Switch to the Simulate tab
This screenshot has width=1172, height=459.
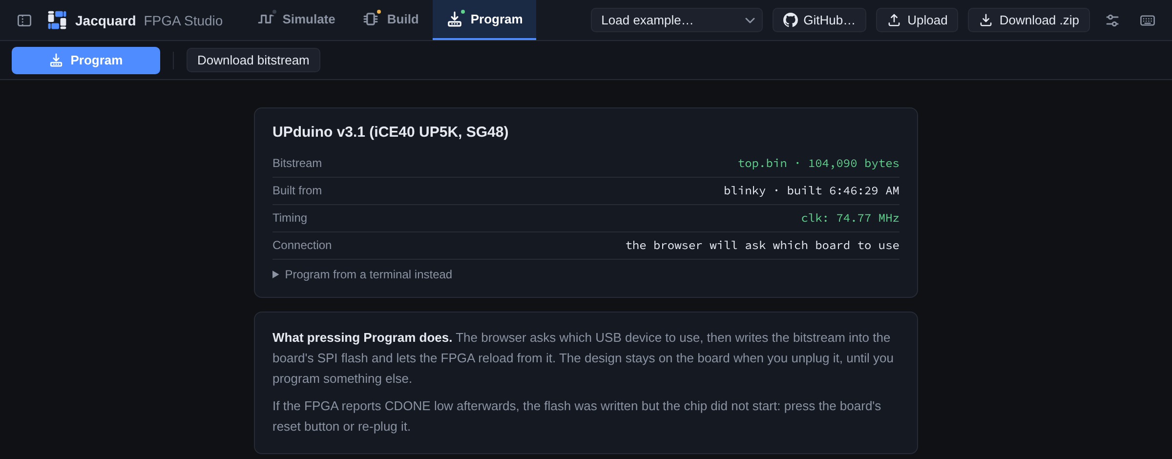[296, 20]
